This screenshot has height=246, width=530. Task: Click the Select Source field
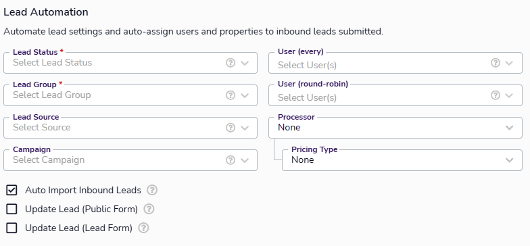[x=130, y=127]
